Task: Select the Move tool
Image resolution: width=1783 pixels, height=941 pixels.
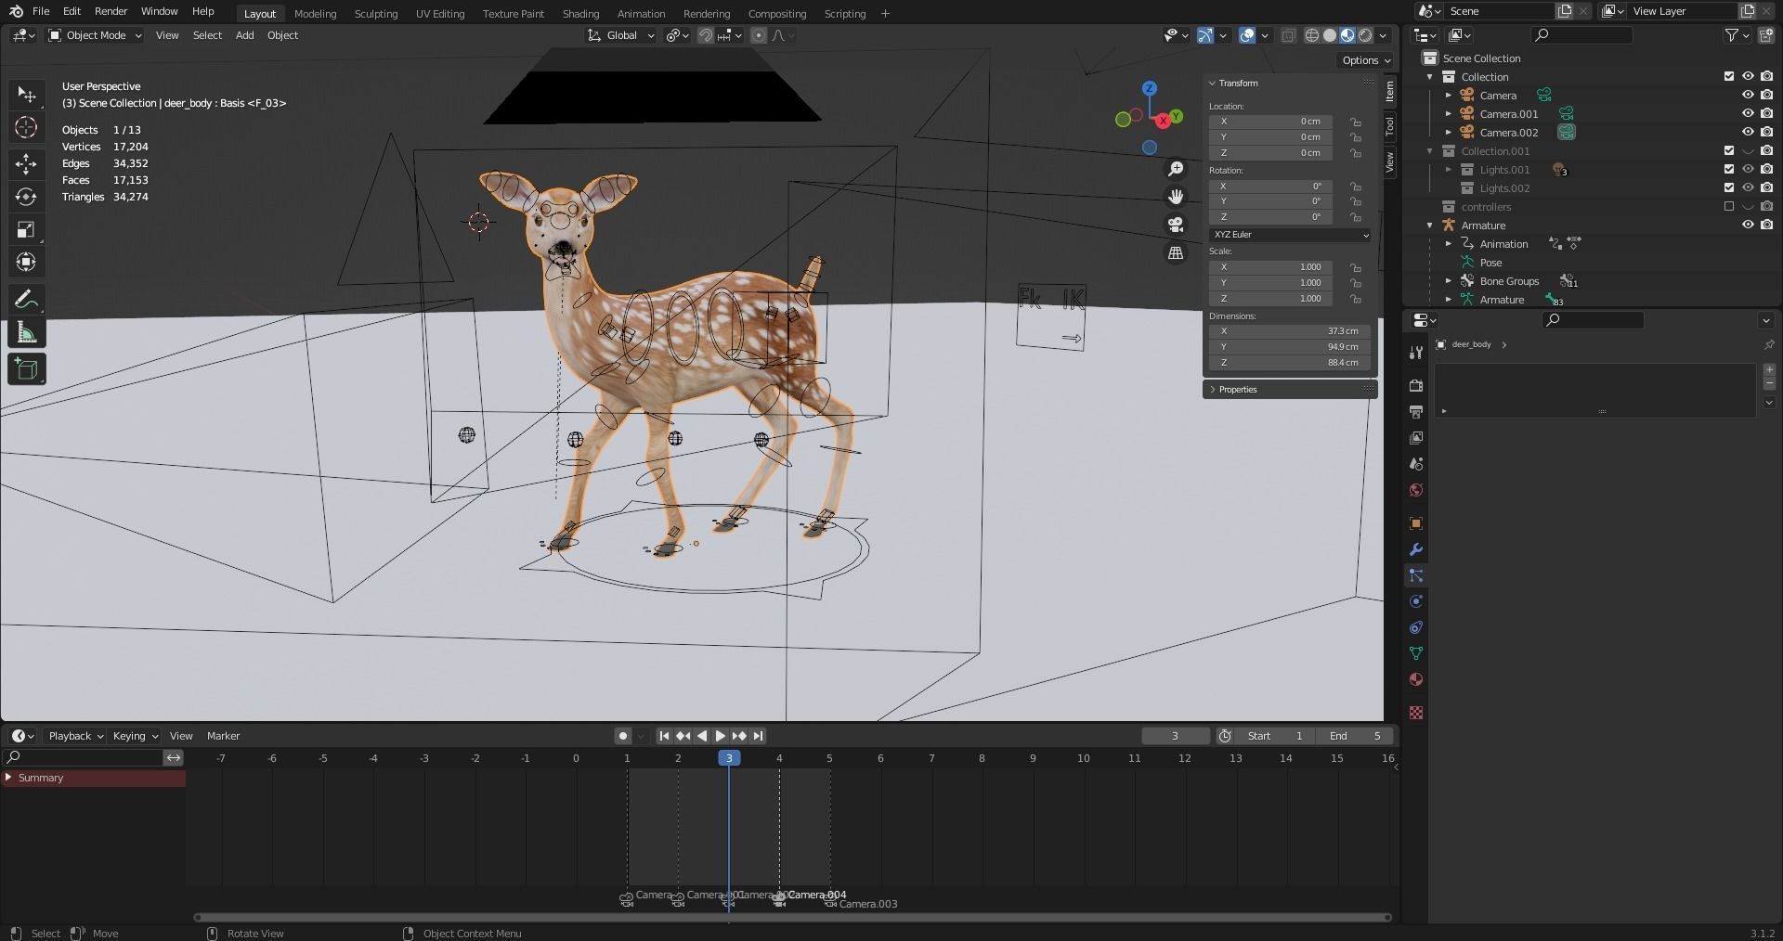Action: coord(26,164)
